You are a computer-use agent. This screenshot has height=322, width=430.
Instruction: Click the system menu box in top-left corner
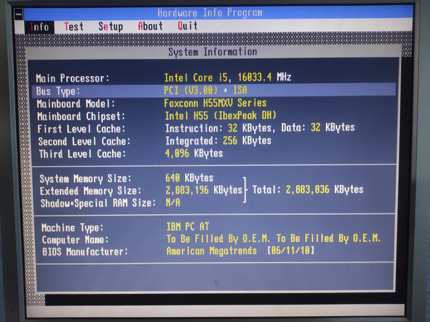click(18, 14)
